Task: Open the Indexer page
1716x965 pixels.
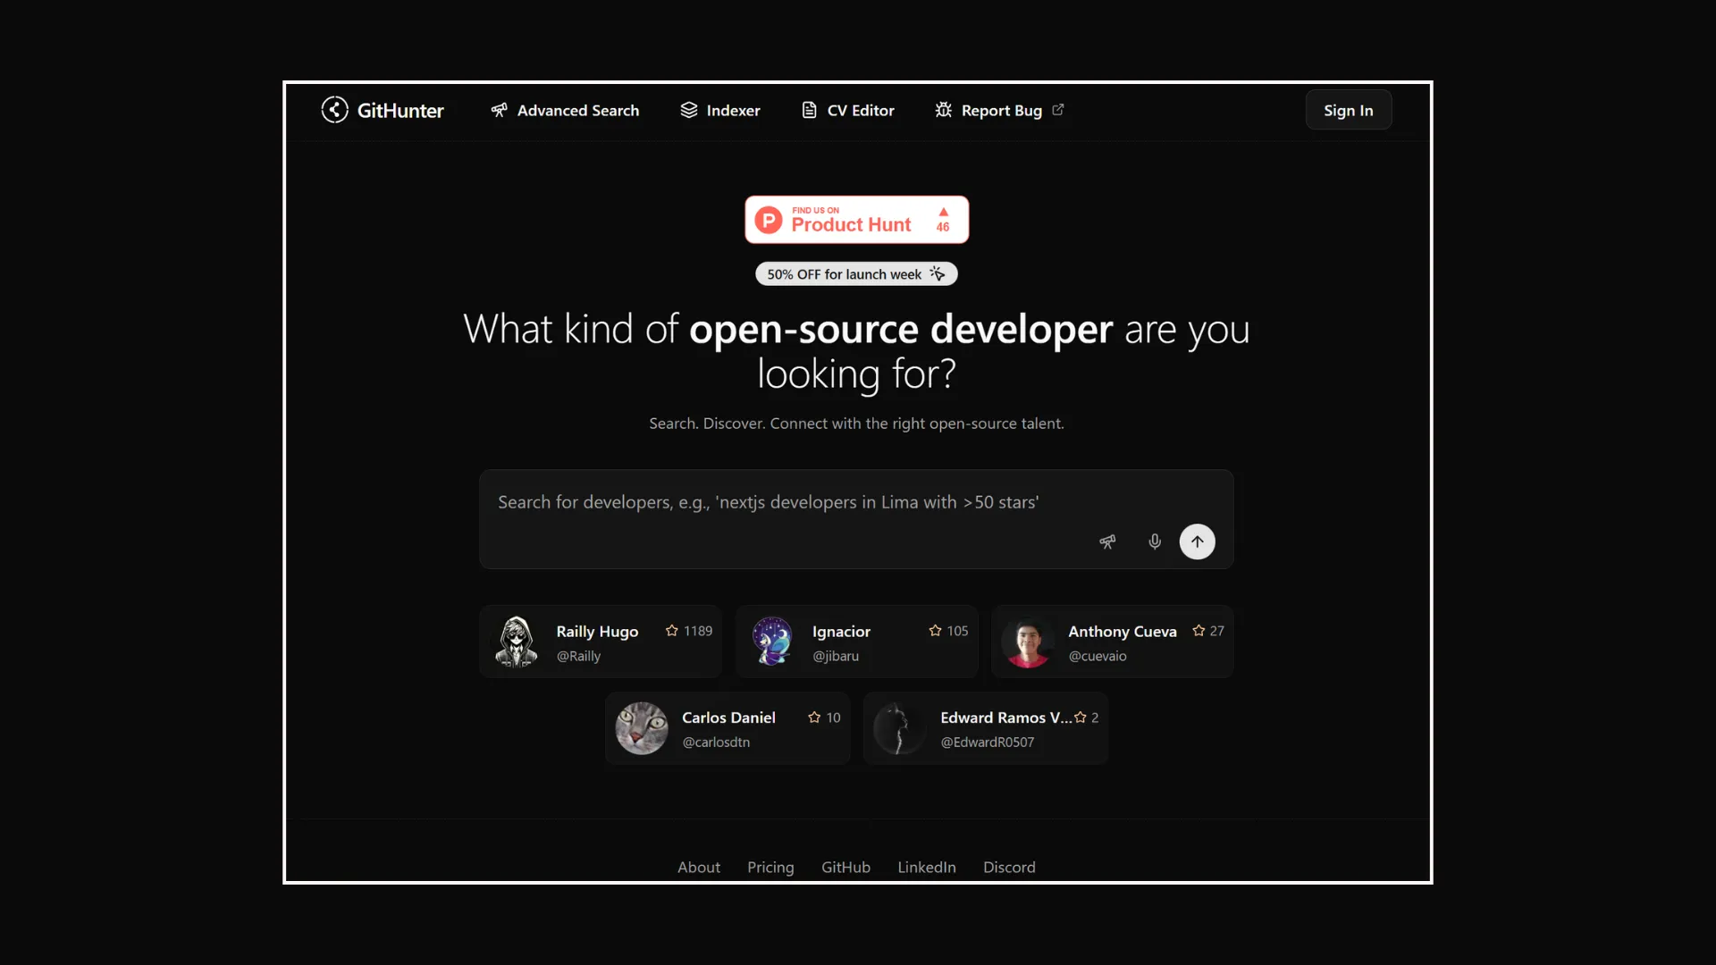Action: [720, 111]
